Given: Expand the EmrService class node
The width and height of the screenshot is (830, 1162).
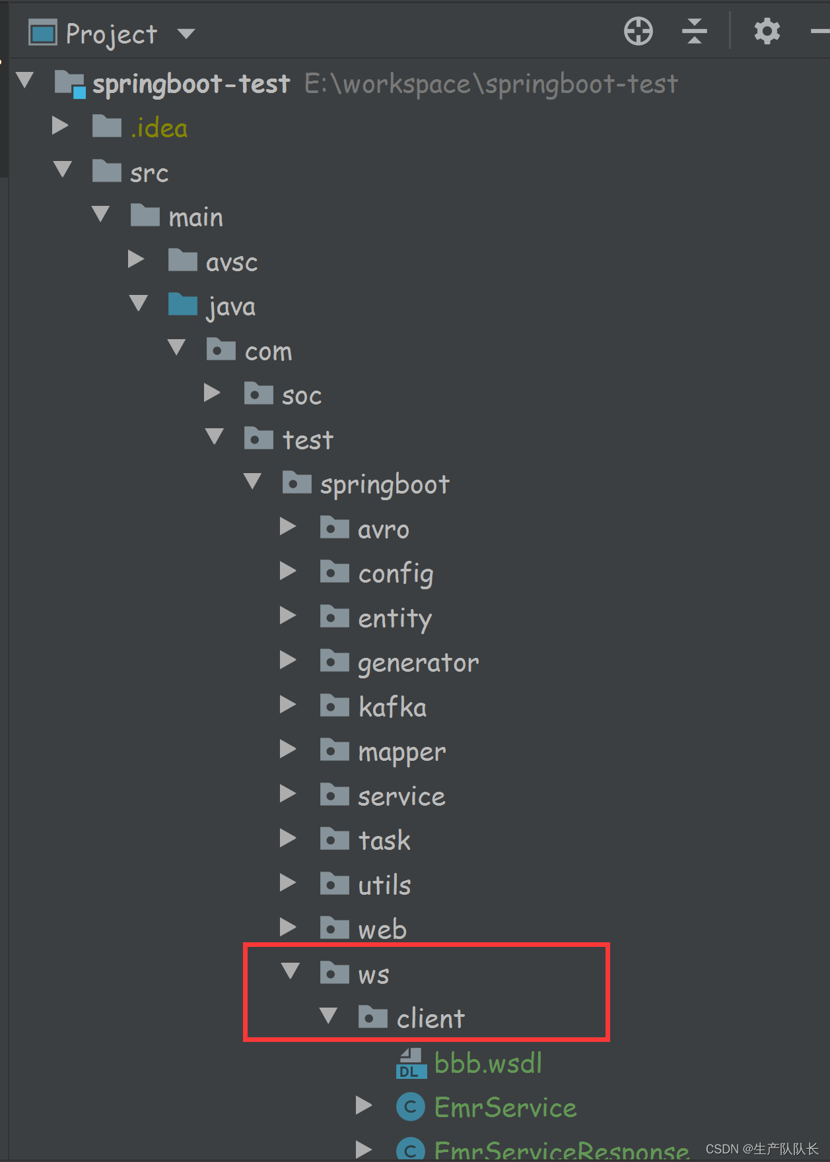Looking at the screenshot, I should 363,1106.
